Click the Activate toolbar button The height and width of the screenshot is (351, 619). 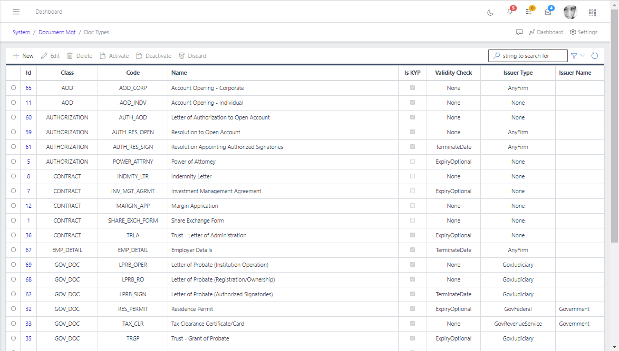pyautogui.click(x=114, y=56)
